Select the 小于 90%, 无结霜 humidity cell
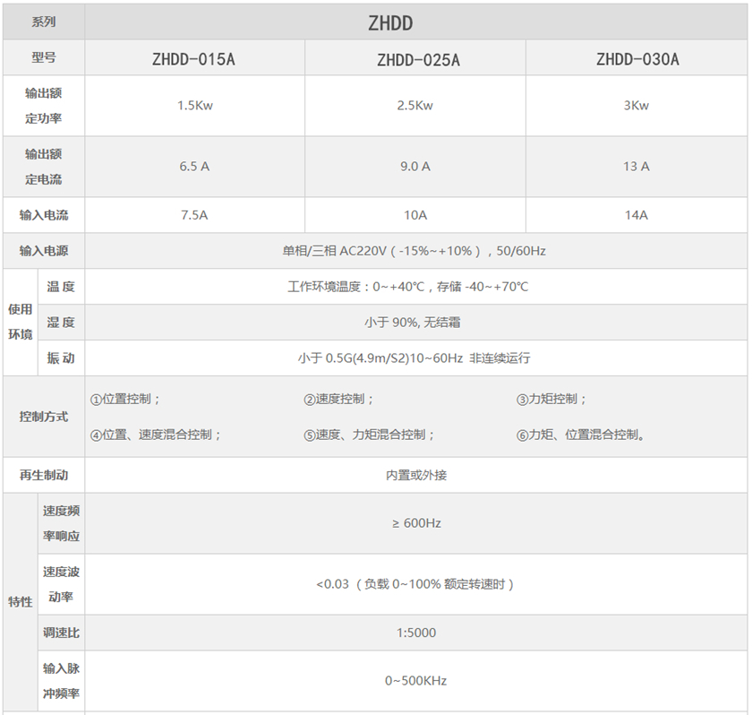This screenshot has width=752, height=715. coord(414,323)
